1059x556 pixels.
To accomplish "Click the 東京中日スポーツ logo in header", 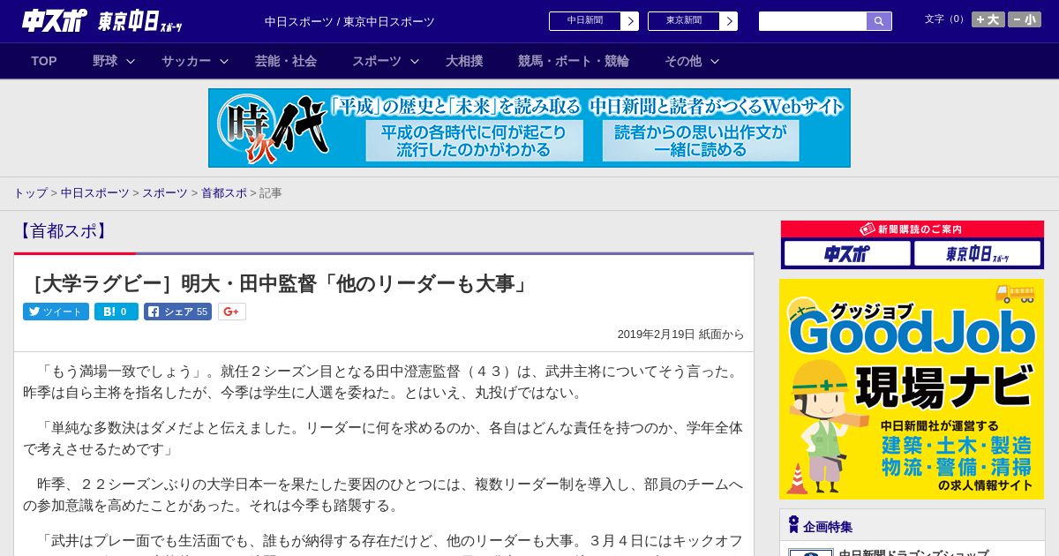I will click(x=140, y=21).
